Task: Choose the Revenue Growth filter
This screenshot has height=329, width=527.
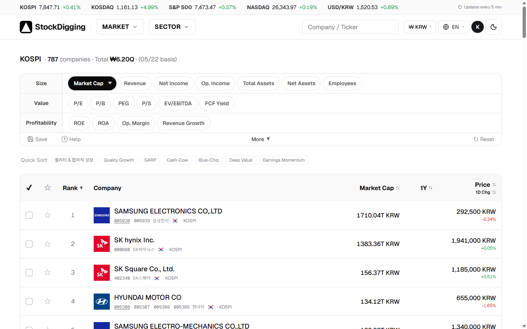Action: [183, 123]
